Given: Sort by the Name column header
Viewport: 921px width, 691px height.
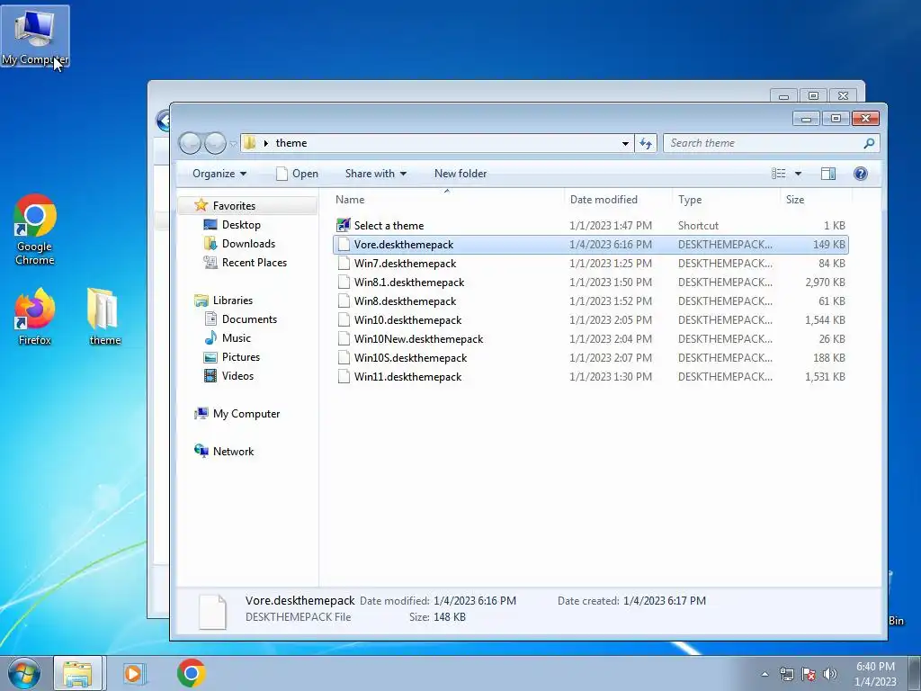Looking at the screenshot, I should 446,200.
